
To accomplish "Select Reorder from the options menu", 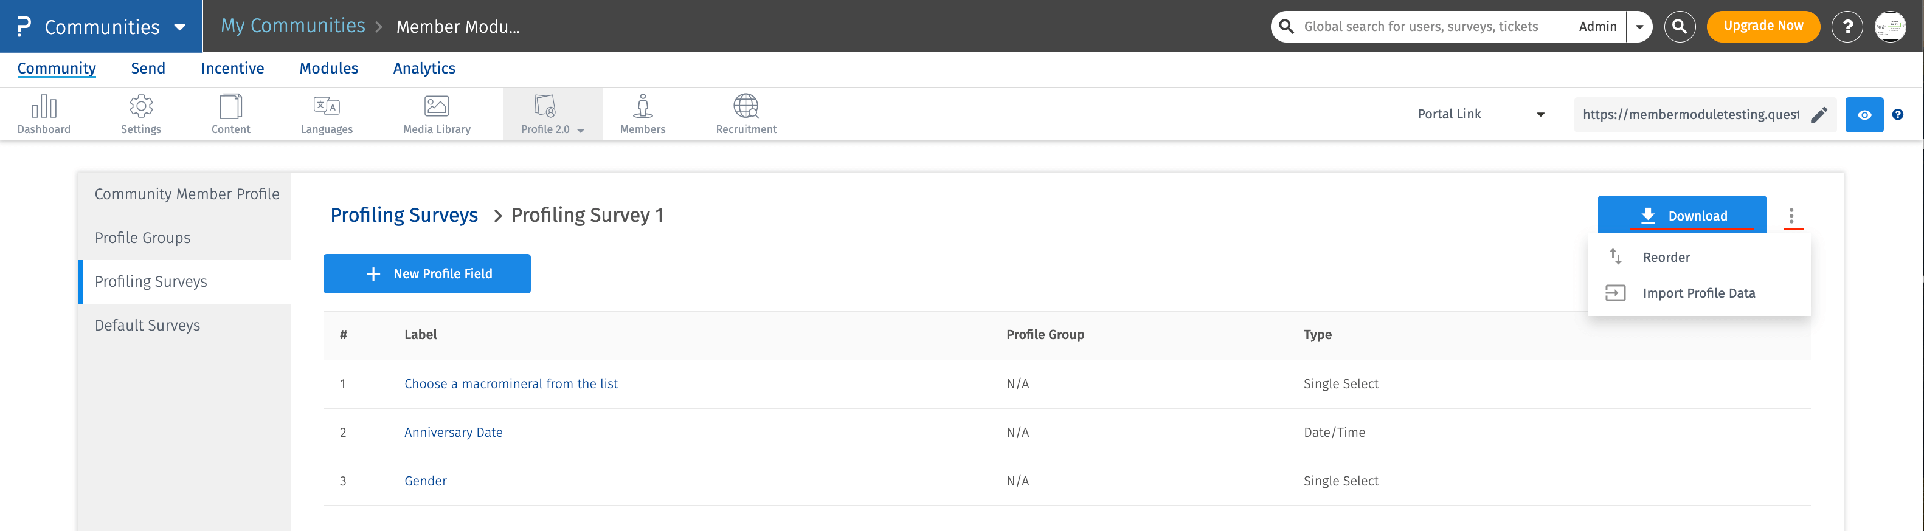I will coord(1666,257).
